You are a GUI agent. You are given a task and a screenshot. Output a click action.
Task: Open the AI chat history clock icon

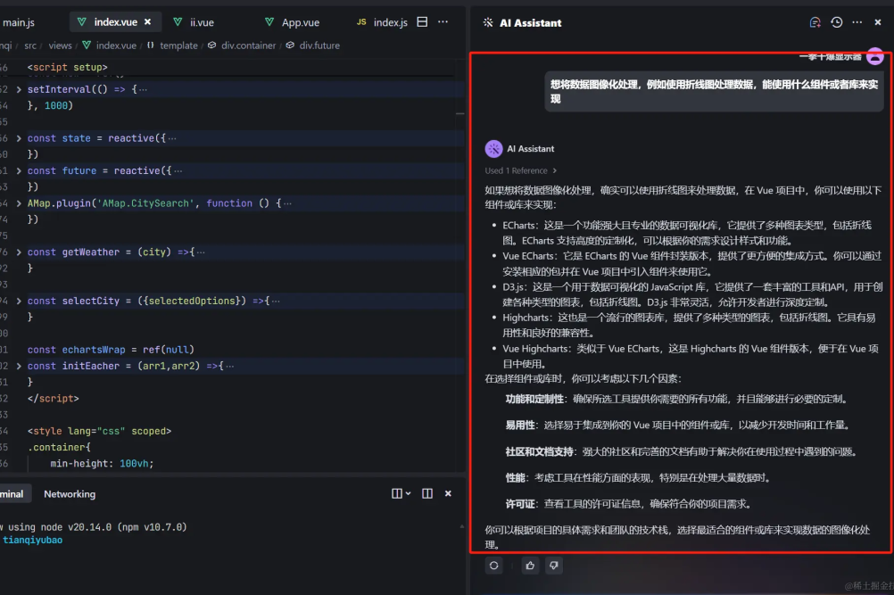coord(836,22)
